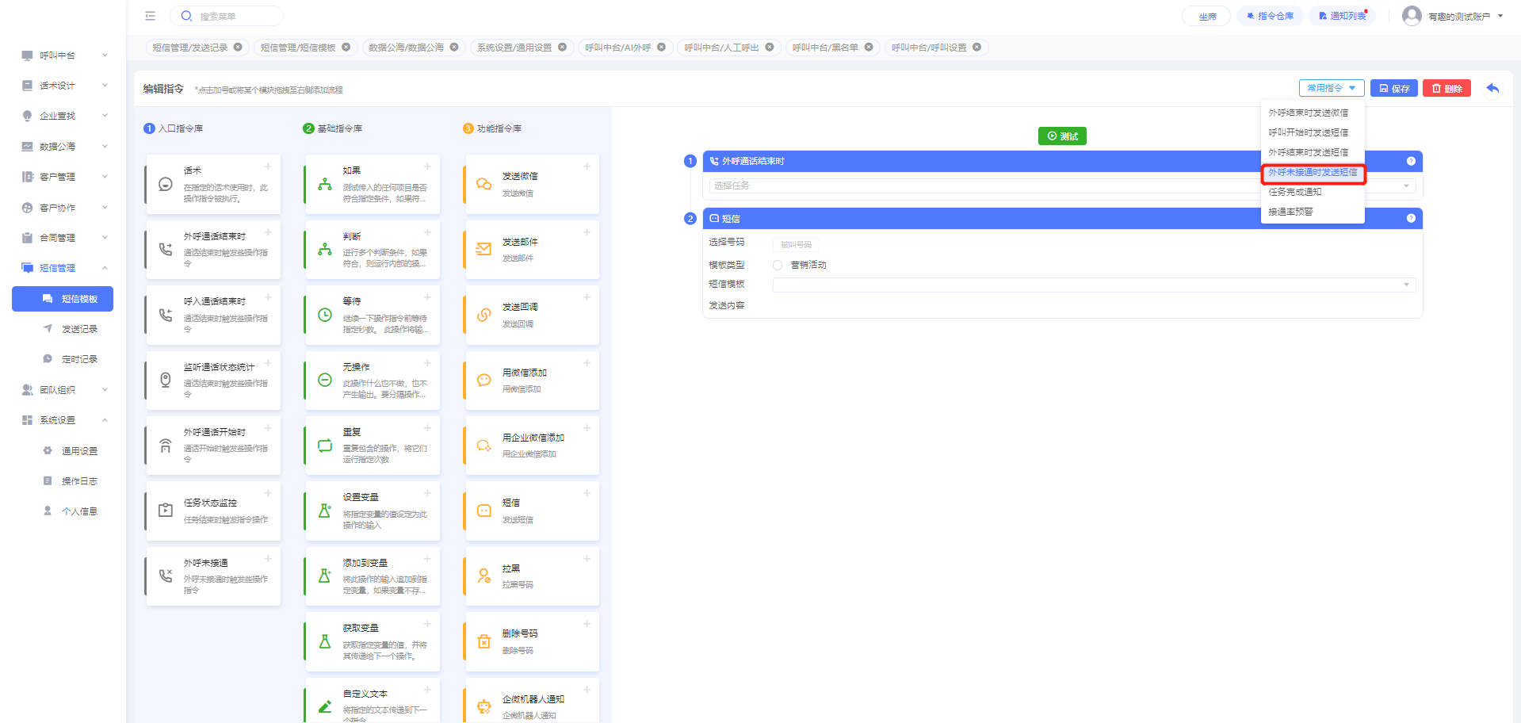
Task: Click the red 删除 button
Action: [1446, 88]
